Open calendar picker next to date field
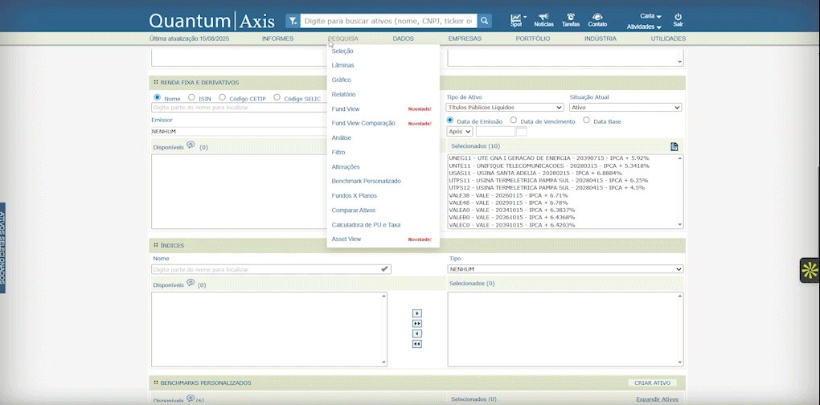Screen dimensions: 820x405 point(522,132)
